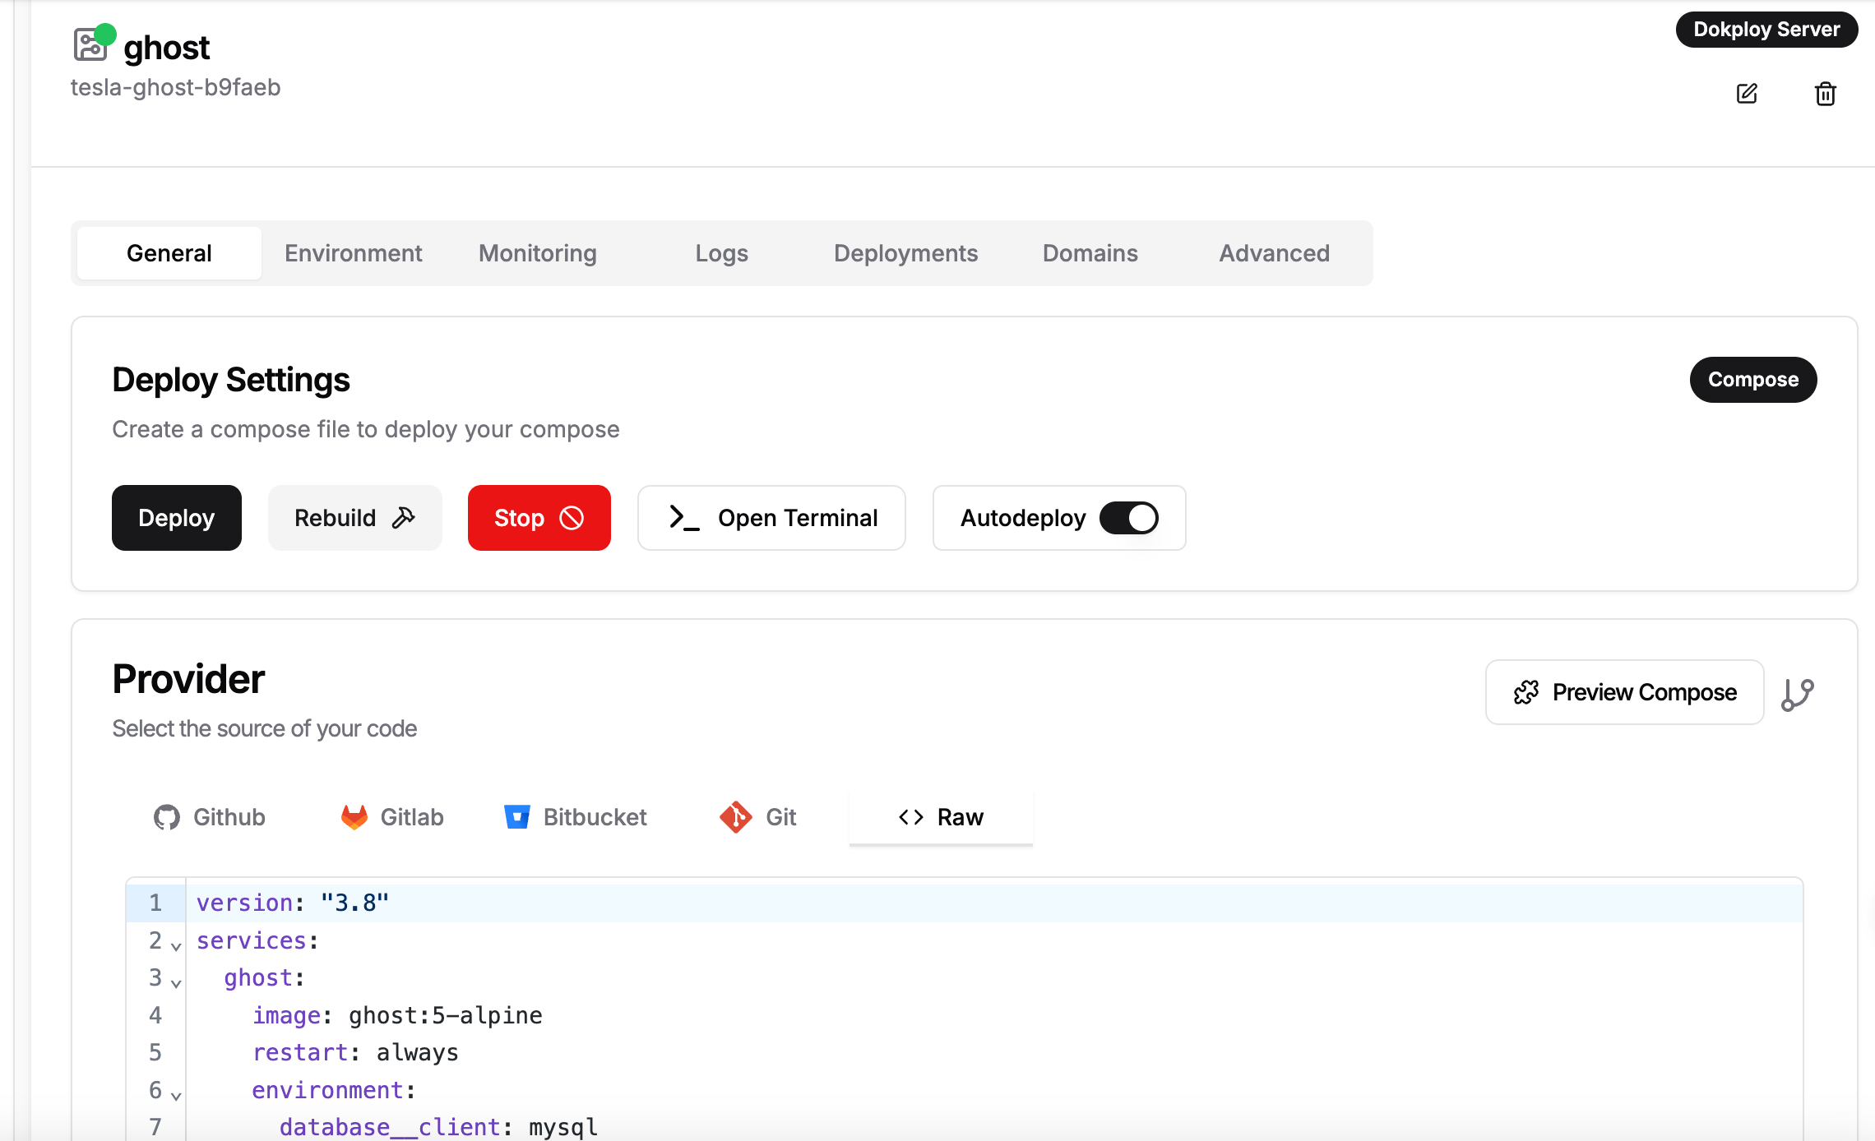
Task: Click the angle brackets Raw icon
Action: [x=911, y=817]
